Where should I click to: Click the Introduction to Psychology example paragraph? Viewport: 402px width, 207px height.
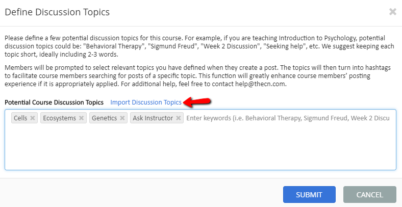click(199, 46)
